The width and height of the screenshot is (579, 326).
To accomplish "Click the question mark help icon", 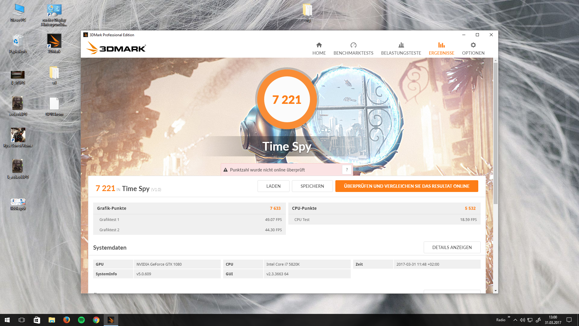I will pyautogui.click(x=347, y=170).
